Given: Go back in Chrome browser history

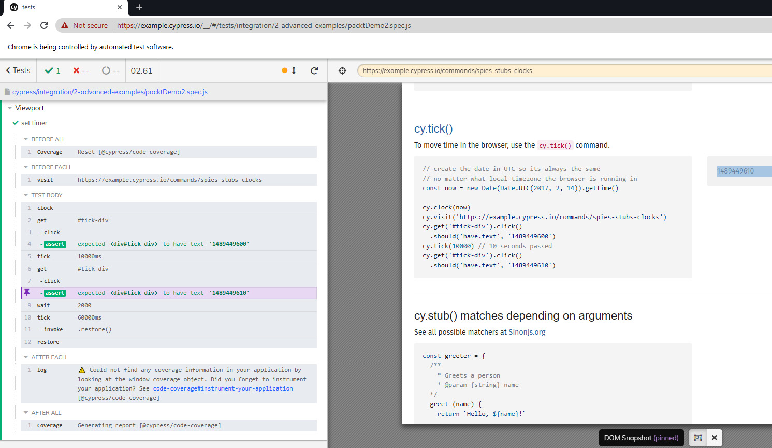Looking at the screenshot, I should coord(11,25).
